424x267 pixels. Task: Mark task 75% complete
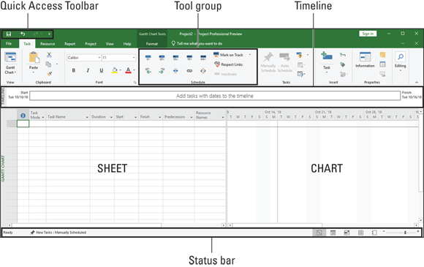pyautogui.click(x=189, y=57)
